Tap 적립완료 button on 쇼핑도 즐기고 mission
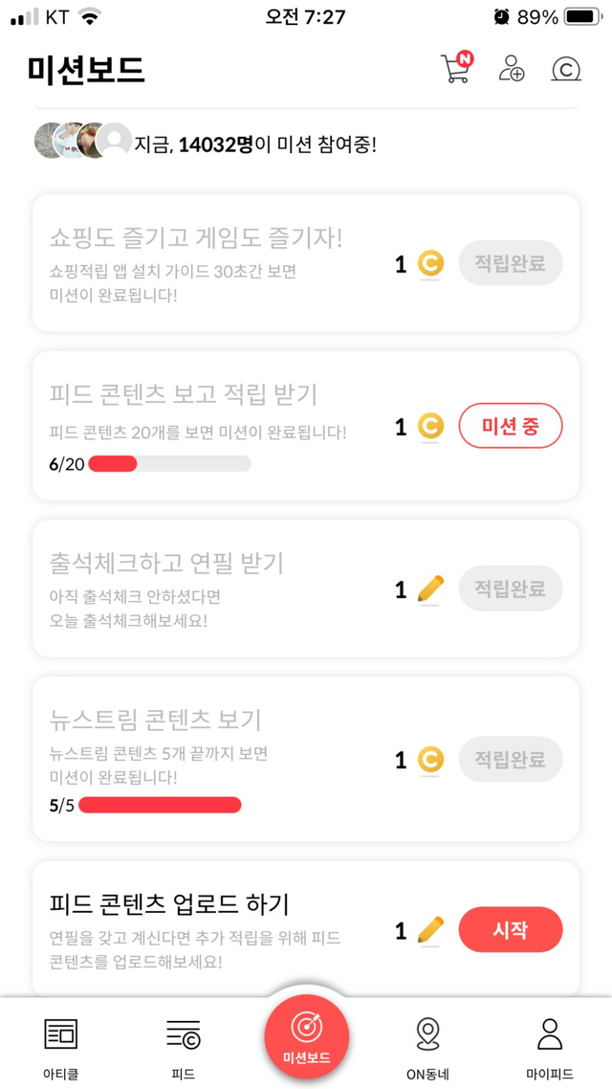 (x=511, y=264)
